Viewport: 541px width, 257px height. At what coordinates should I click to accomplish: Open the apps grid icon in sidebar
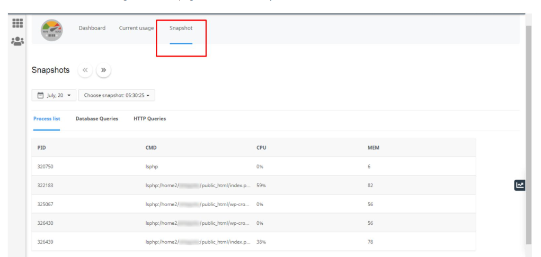coord(17,23)
